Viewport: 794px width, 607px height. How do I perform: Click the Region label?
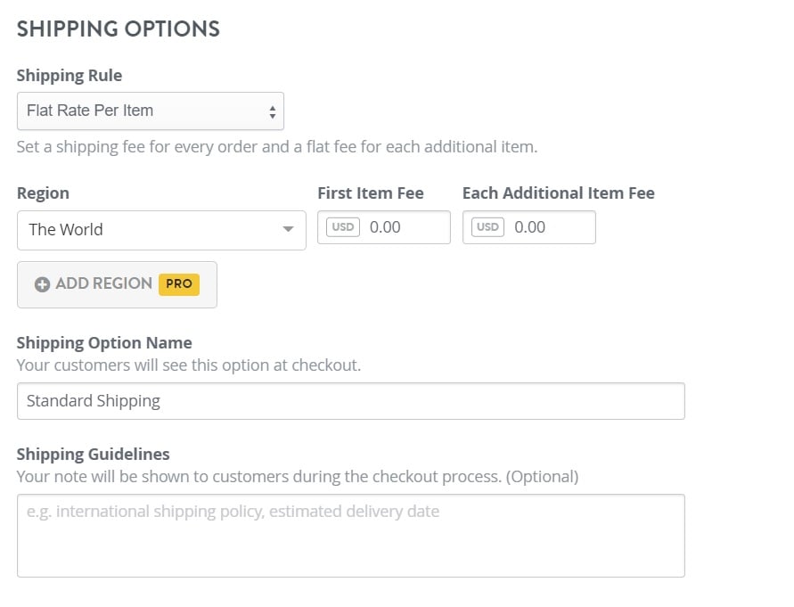43,193
